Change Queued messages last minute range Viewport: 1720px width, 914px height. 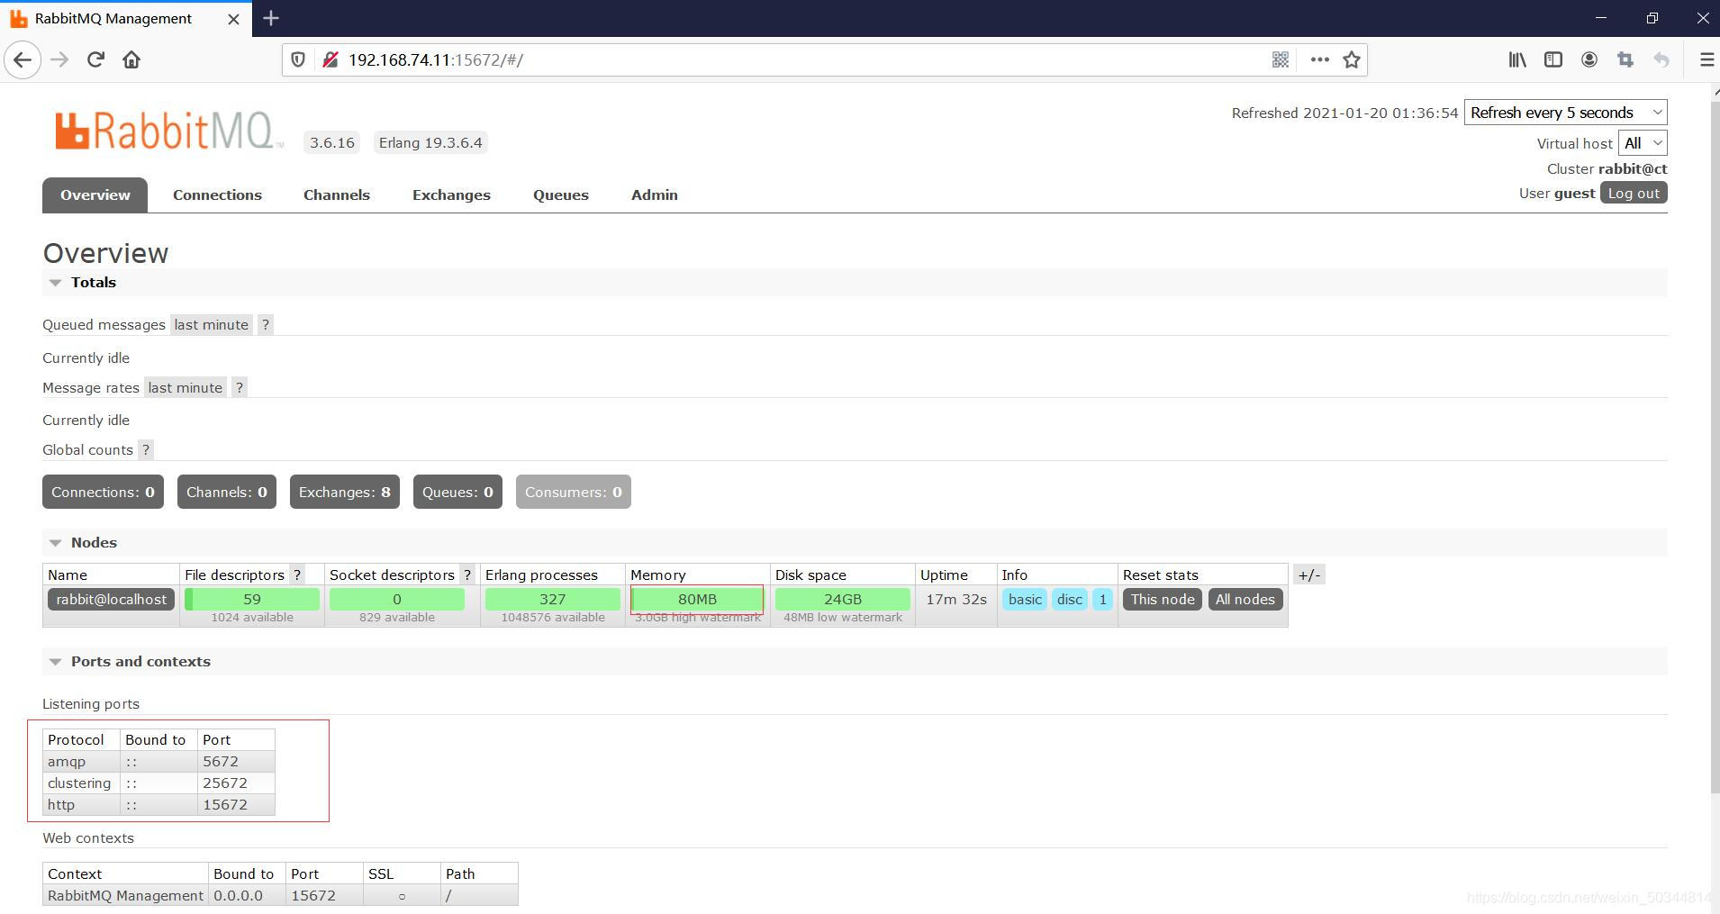tap(212, 325)
